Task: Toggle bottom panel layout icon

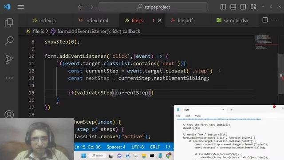Action: [x=233, y=7]
